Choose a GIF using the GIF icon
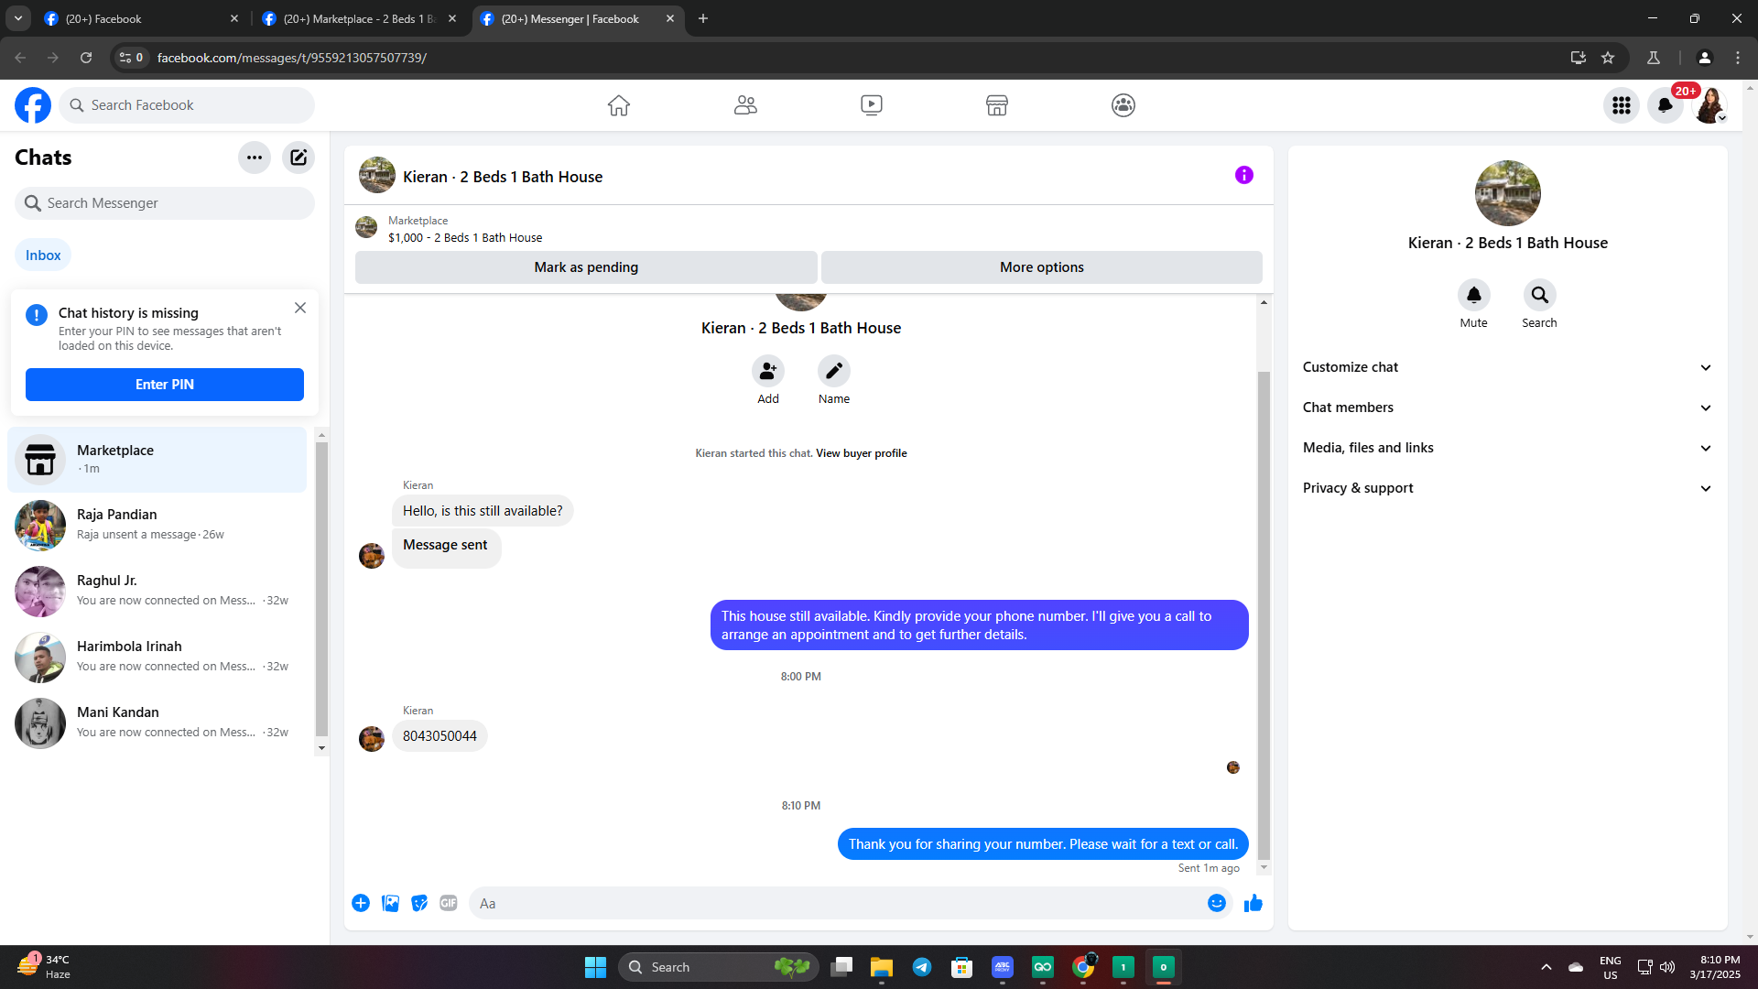This screenshot has height=989, width=1758. click(x=449, y=903)
